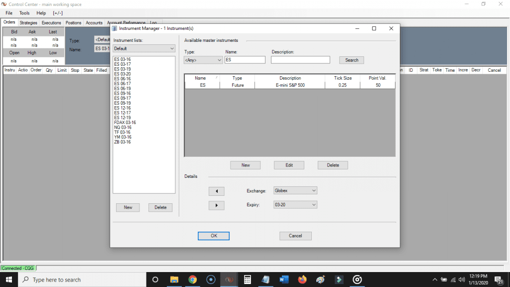Open network settings from system tray
The image size is (510, 287).
453,280
